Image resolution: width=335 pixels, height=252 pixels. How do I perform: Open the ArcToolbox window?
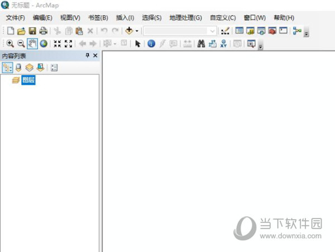(272, 31)
